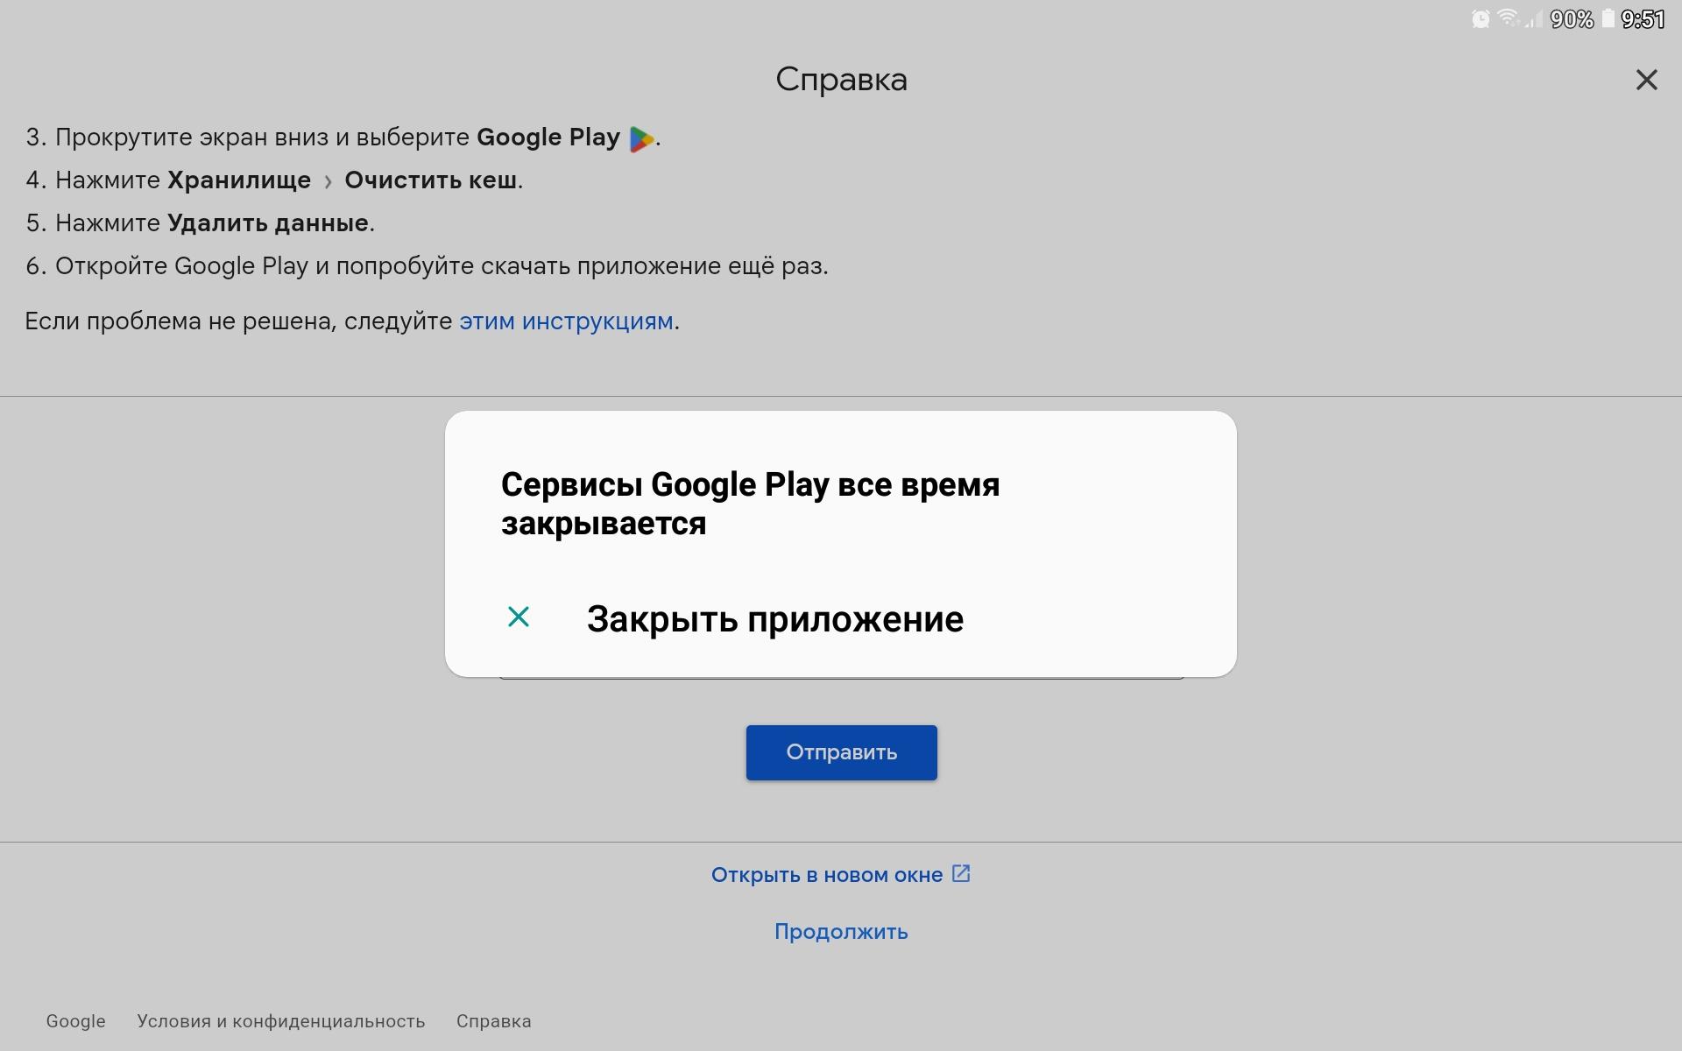The width and height of the screenshot is (1682, 1051).
Task: Click the battery icon in the status bar
Action: tap(1608, 19)
